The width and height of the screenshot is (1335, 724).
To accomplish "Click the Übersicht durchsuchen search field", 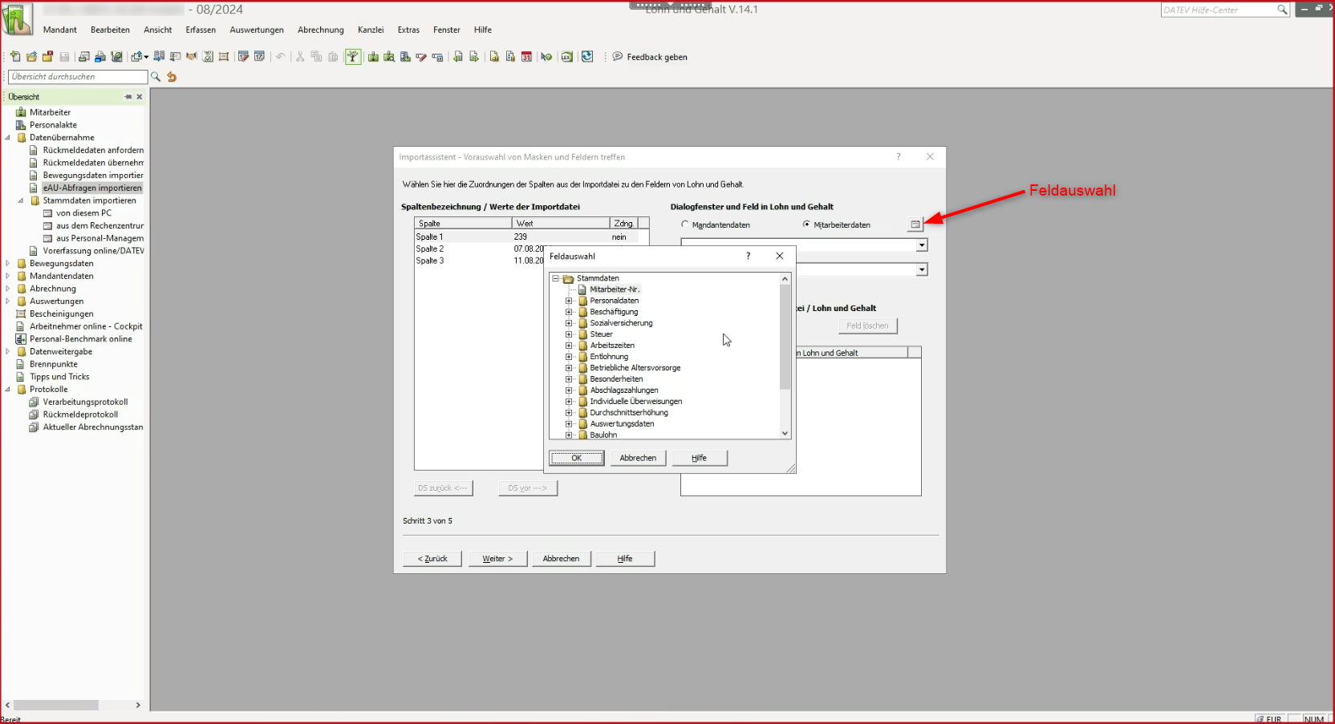I will (x=78, y=77).
